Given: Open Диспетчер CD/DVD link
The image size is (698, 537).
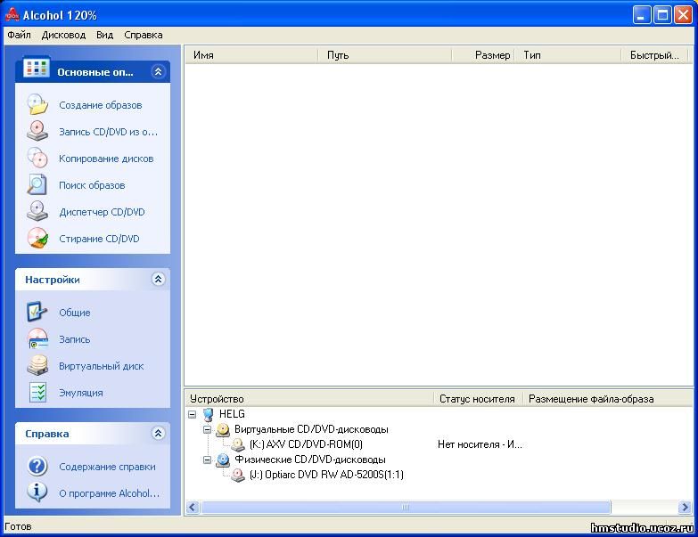Looking at the screenshot, I should click(102, 212).
